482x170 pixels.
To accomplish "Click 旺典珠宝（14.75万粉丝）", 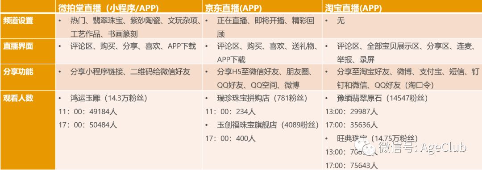I will coord(378,139).
